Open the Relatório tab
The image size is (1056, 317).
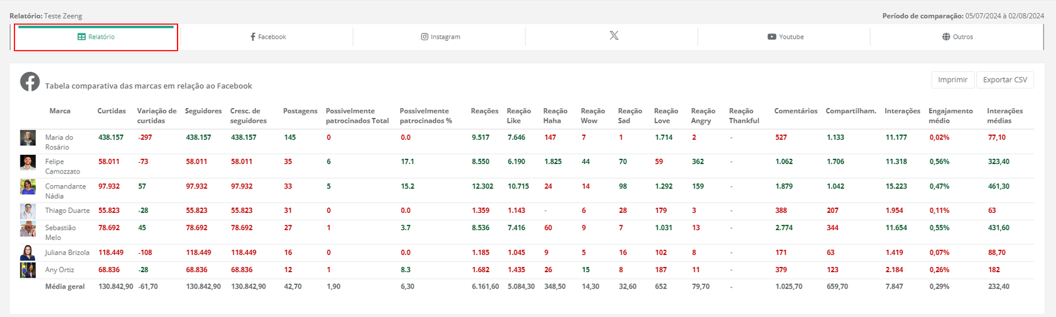point(96,37)
